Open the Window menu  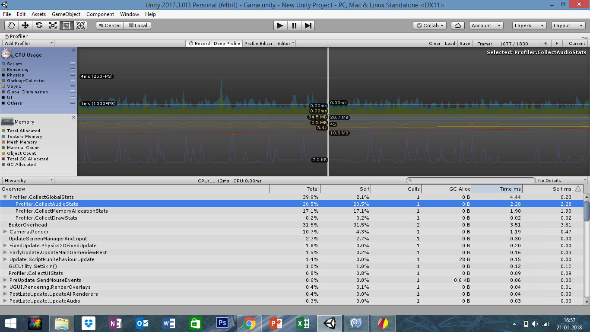tap(130, 14)
